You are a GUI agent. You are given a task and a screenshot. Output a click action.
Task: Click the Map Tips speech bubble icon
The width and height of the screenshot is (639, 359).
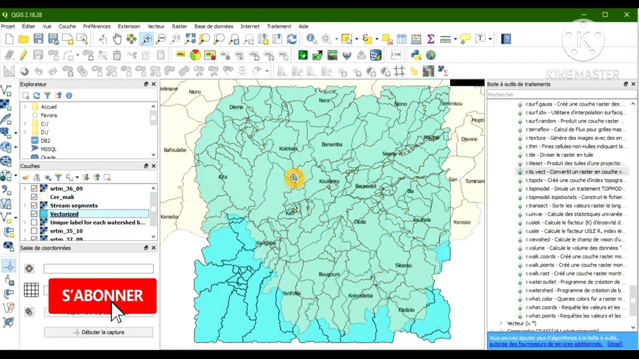point(465,39)
